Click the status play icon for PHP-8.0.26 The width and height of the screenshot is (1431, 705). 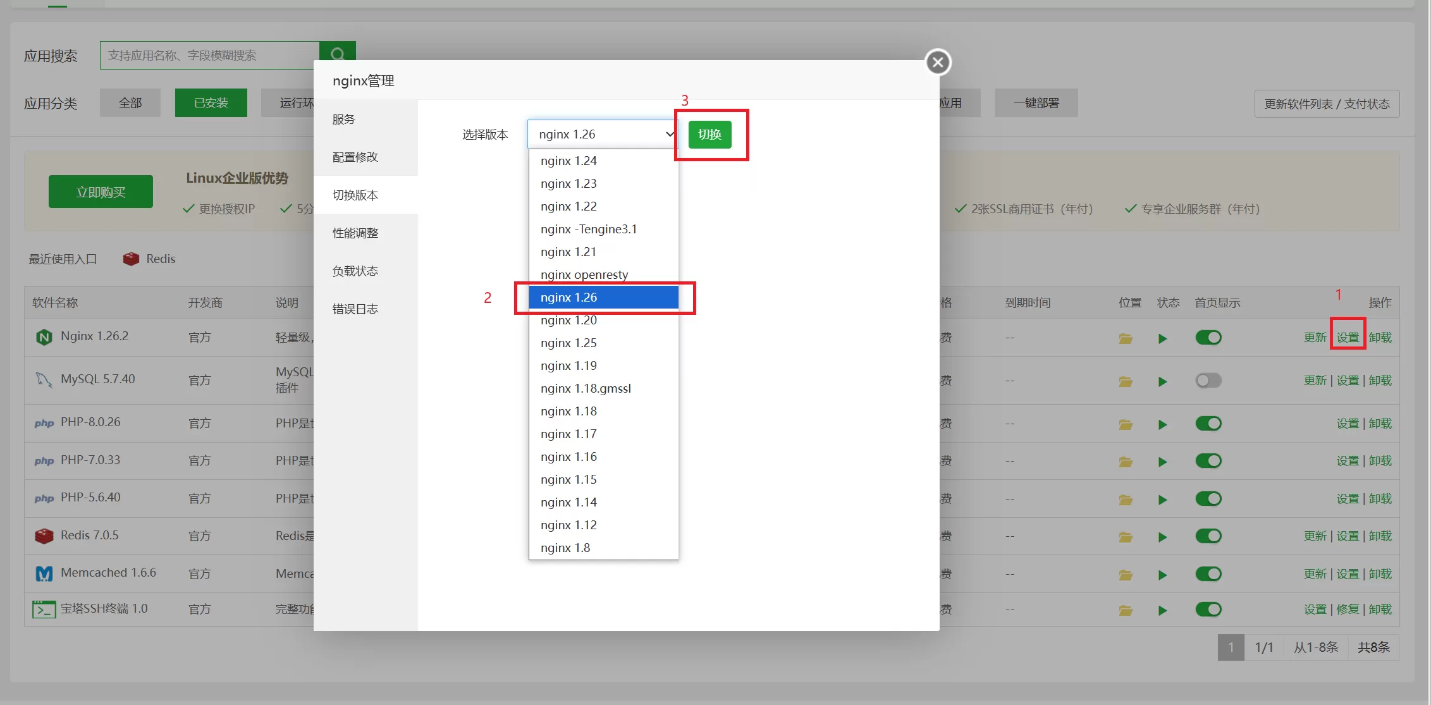click(1162, 424)
